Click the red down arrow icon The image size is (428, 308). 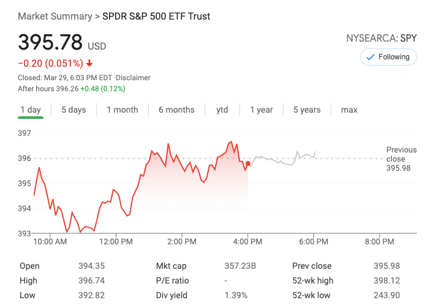(x=89, y=63)
